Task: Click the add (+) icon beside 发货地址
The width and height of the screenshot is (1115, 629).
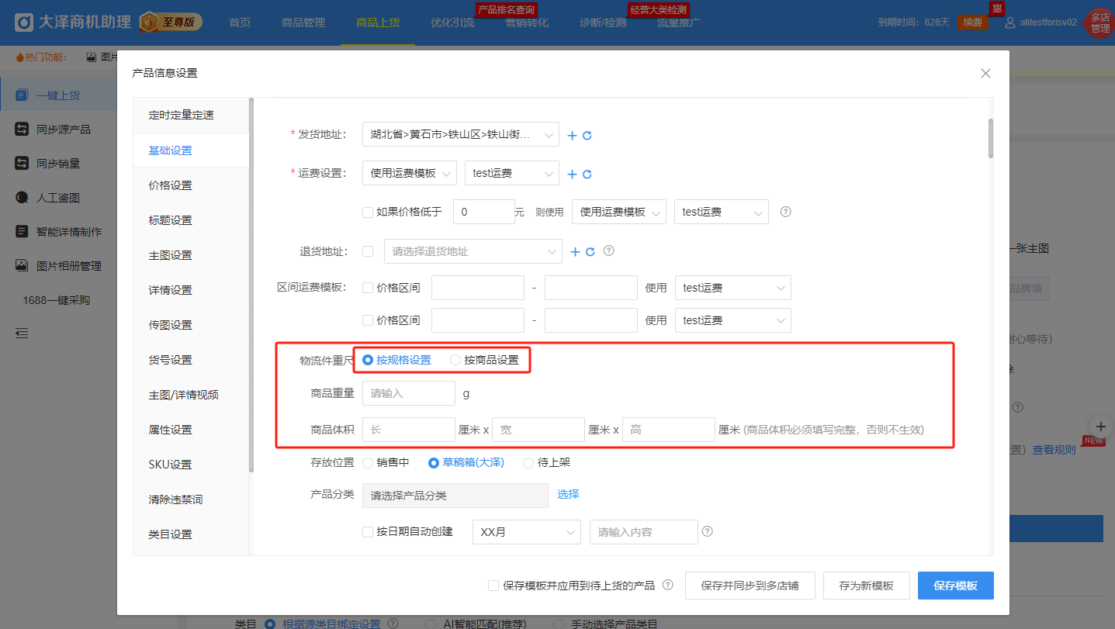Action: point(573,136)
